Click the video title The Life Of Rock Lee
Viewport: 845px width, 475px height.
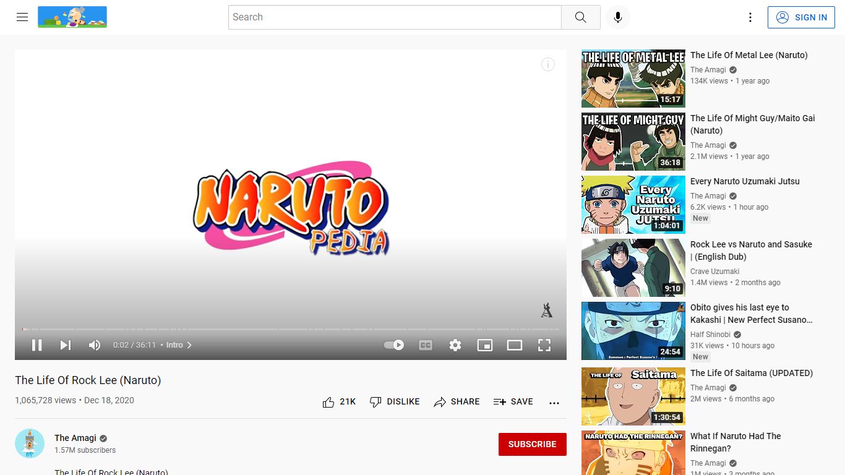coord(88,380)
